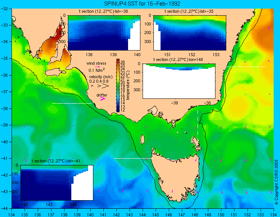Screen dimensions: 280x217
Task: Click the -39 tick of the lon=148 inset
Action: coord(174,103)
